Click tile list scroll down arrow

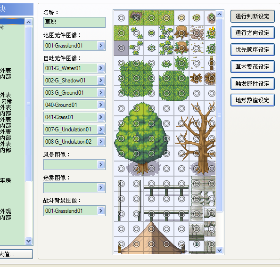point(220,251)
